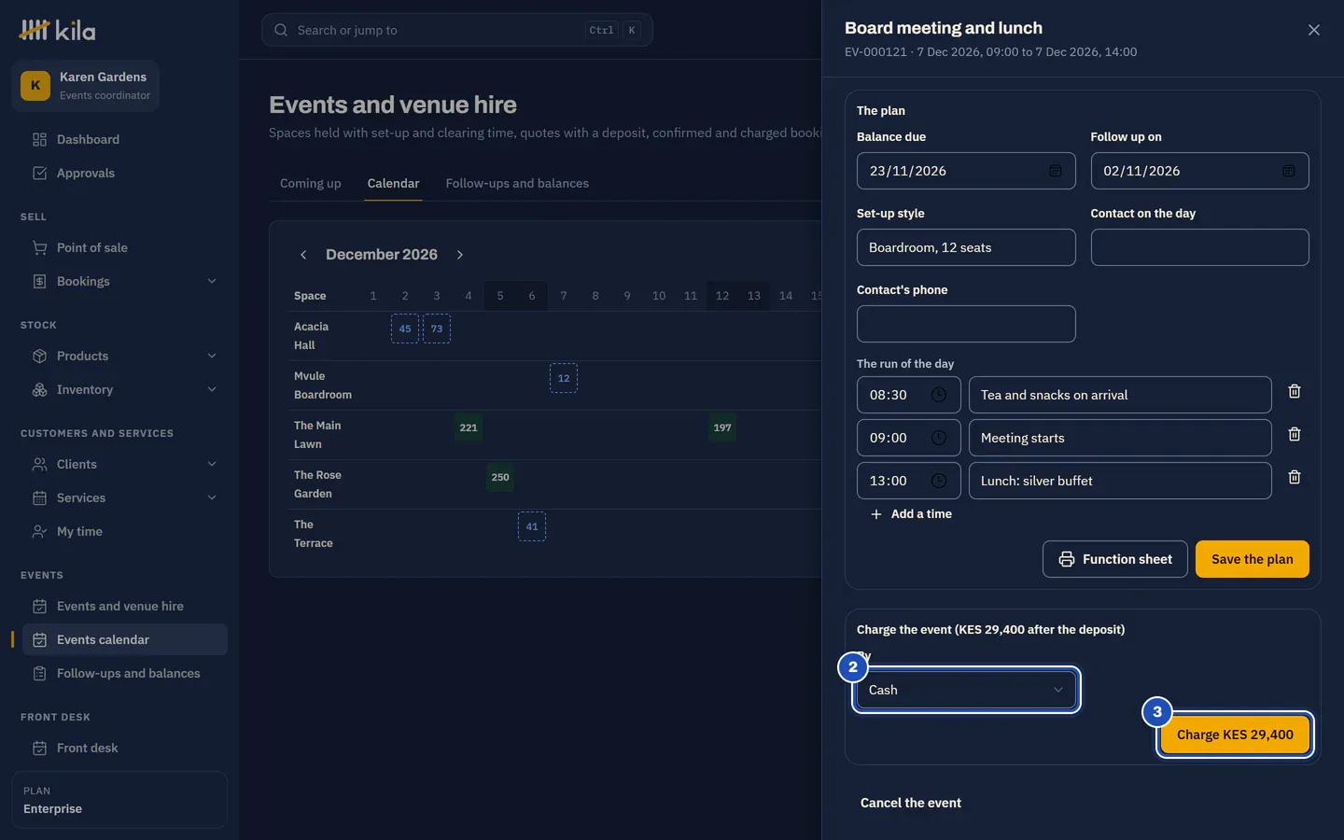Screen dimensions: 1344x840
Task: Go to the previous month in calendar
Action: click(x=303, y=255)
